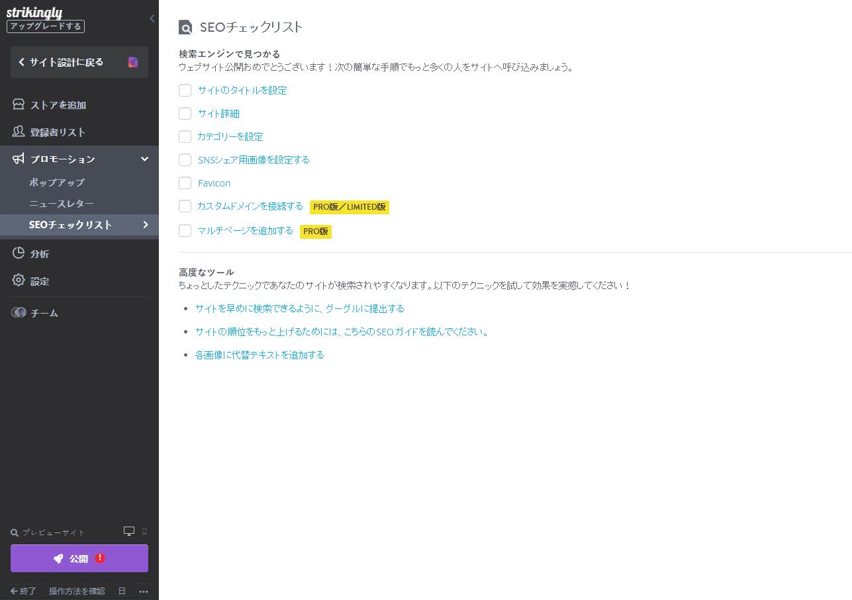
Task: Click the アップグレードする button
Action: pyautogui.click(x=46, y=26)
